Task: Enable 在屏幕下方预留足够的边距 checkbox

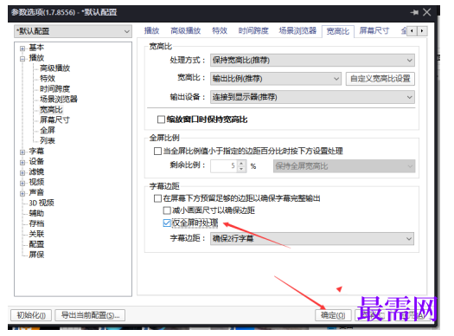Action: 157,198
